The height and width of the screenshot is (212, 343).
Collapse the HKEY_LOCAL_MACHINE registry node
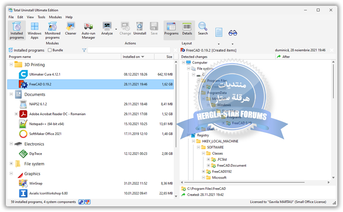point(193,141)
